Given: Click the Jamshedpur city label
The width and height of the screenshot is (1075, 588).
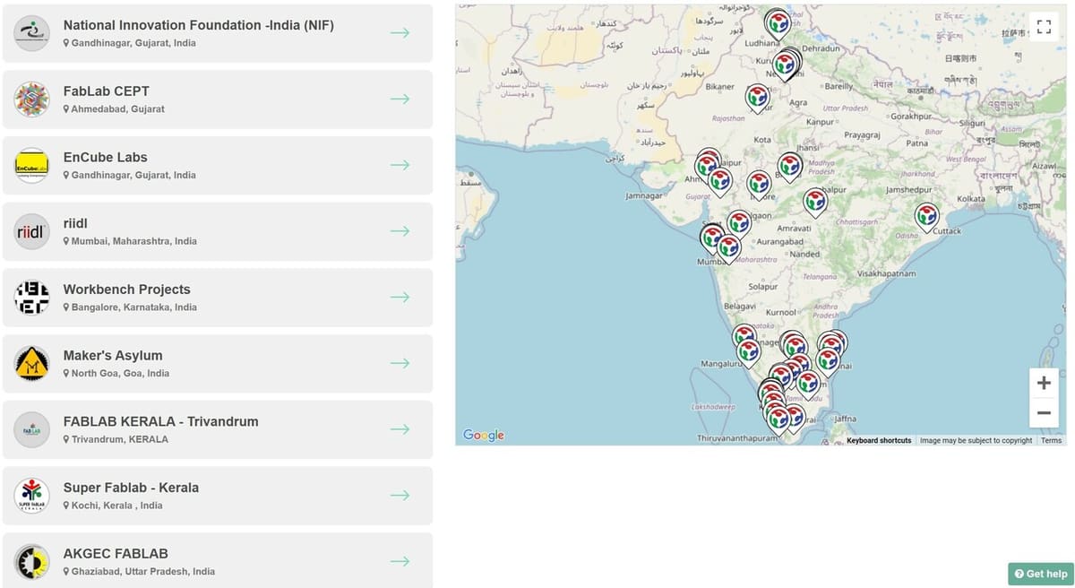Looking at the screenshot, I should click(x=908, y=190).
